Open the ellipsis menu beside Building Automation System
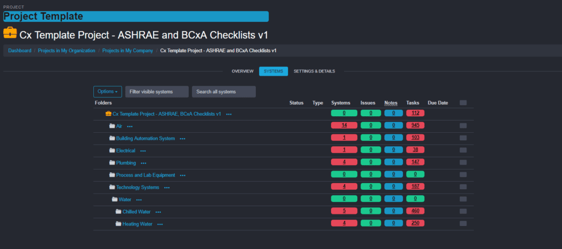Image resolution: width=562 pixels, height=249 pixels. [x=183, y=139]
